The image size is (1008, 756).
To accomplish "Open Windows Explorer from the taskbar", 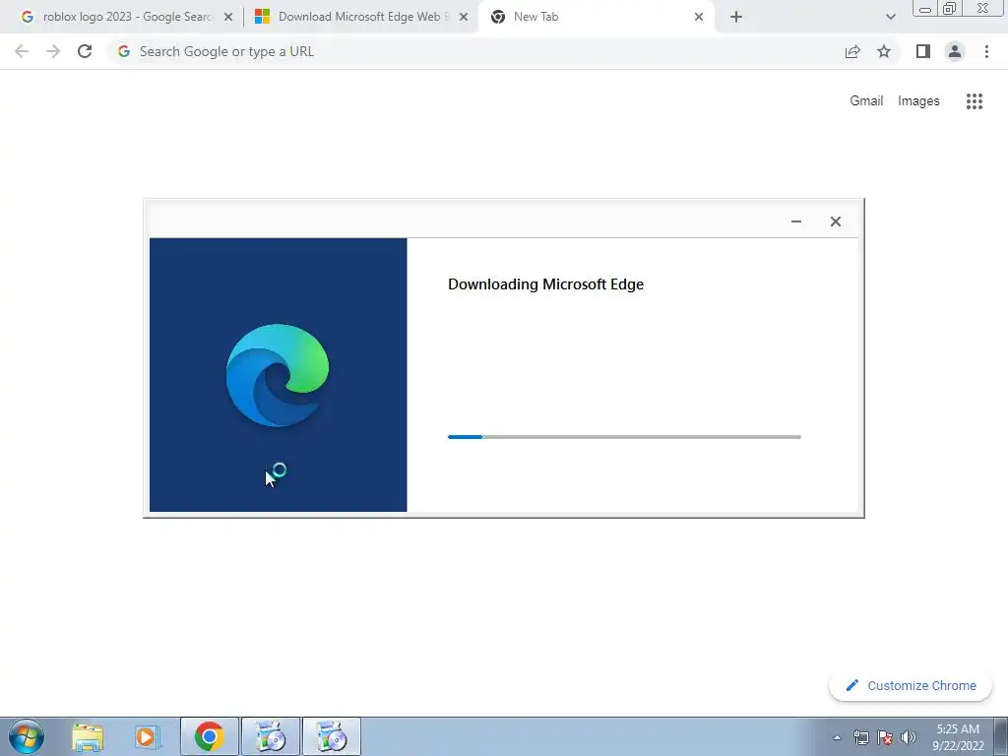I will pyautogui.click(x=88, y=736).
